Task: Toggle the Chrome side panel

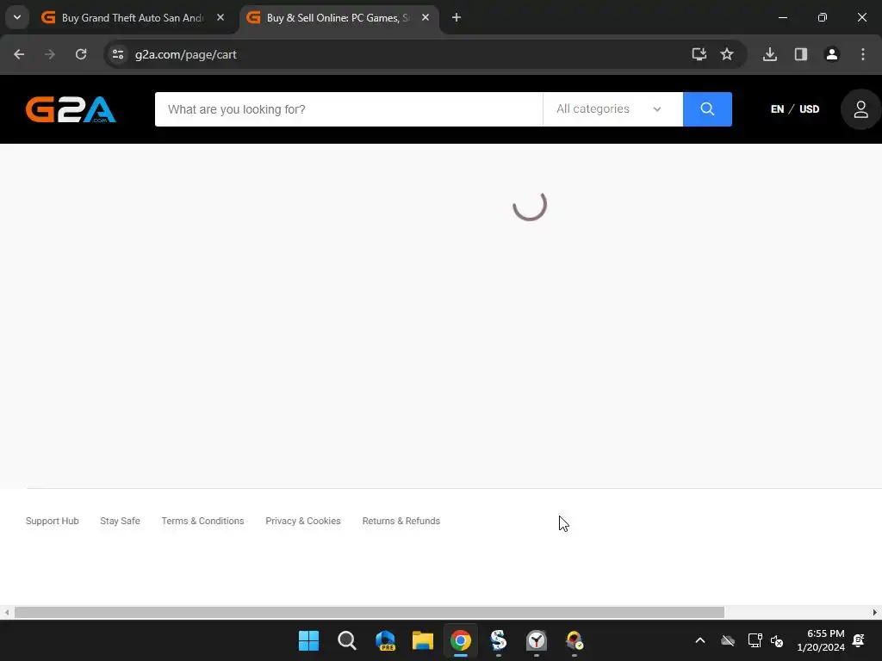Action: pyautogui.click(x=801, y=54)
